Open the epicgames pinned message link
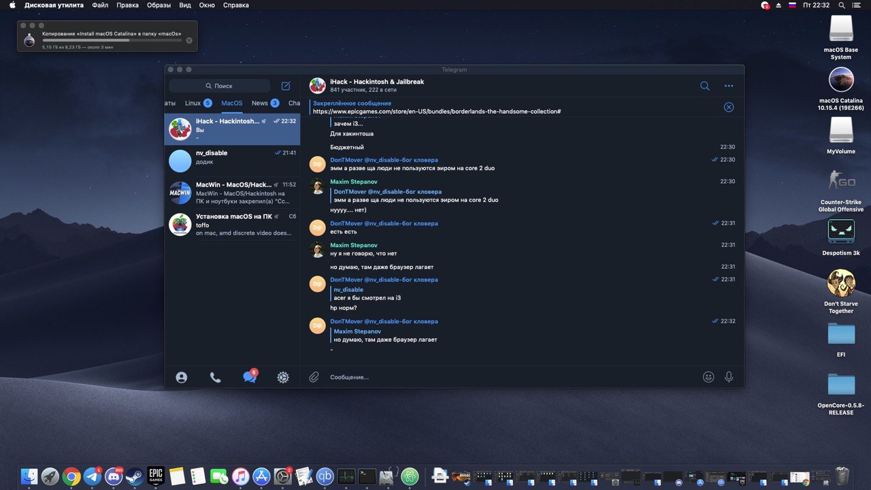 [437, 111]
